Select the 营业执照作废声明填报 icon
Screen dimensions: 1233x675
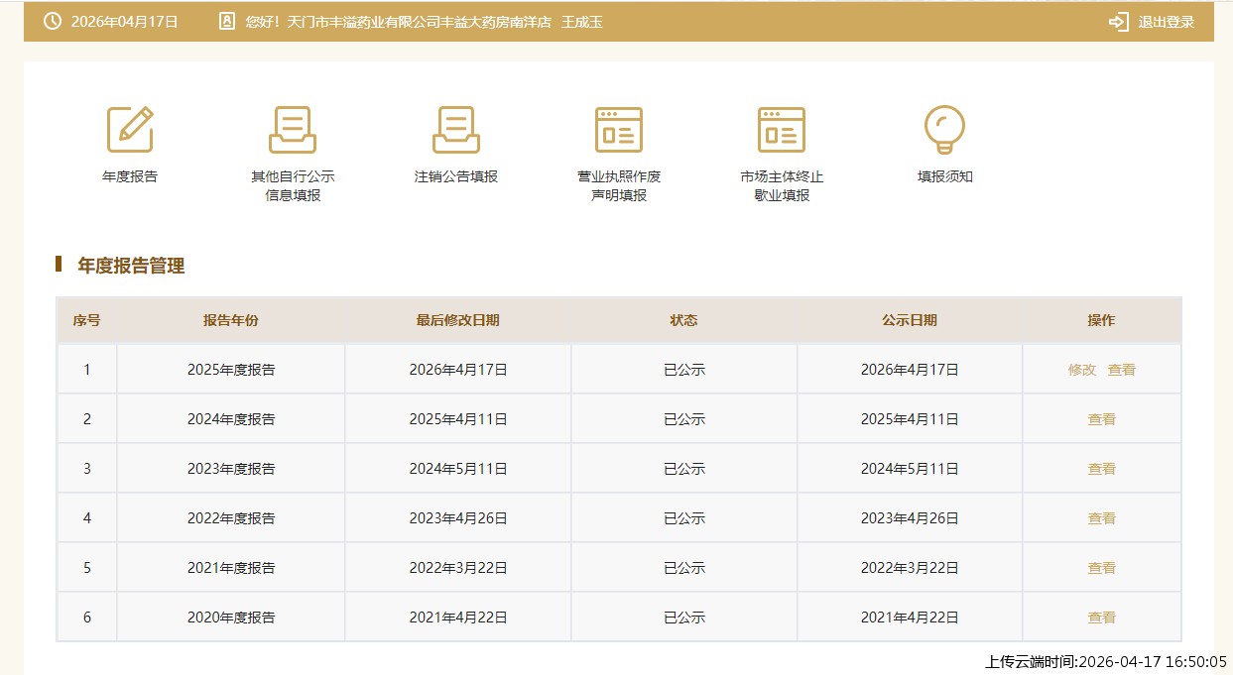click(619, 130)
